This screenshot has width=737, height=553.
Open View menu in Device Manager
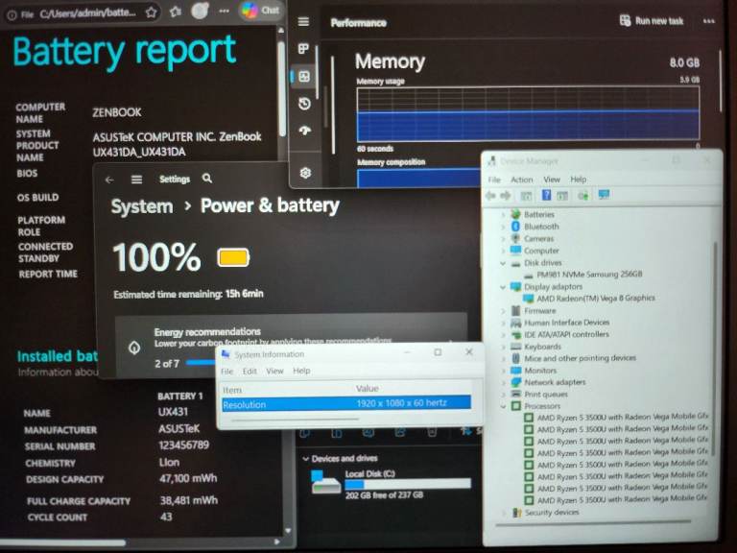coord(552,180)
